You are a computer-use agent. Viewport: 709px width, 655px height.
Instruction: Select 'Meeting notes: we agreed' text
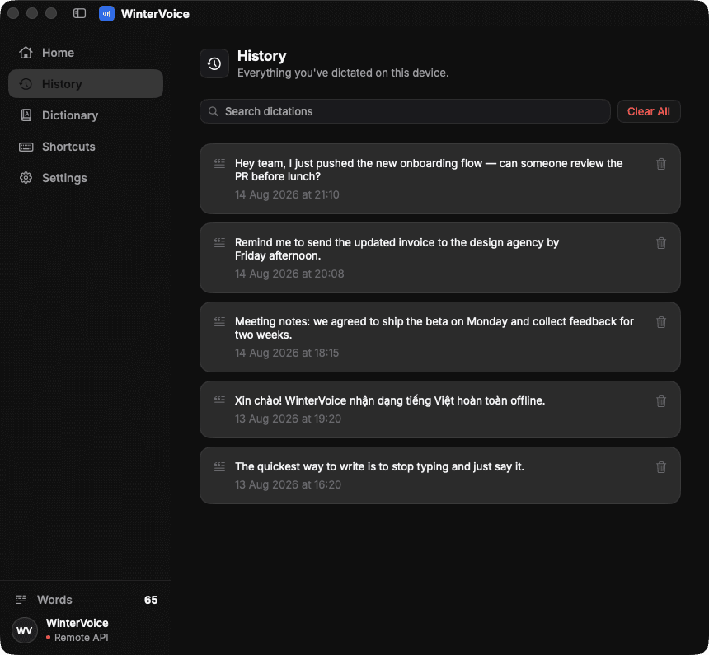click(x=434, y=328)
